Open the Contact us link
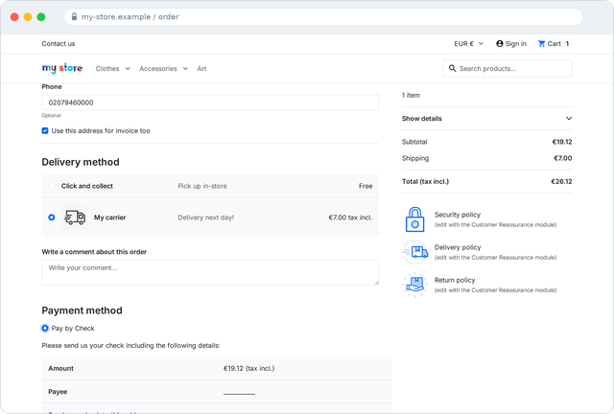This screenshot has height=414, width=614. click(59, 43)
